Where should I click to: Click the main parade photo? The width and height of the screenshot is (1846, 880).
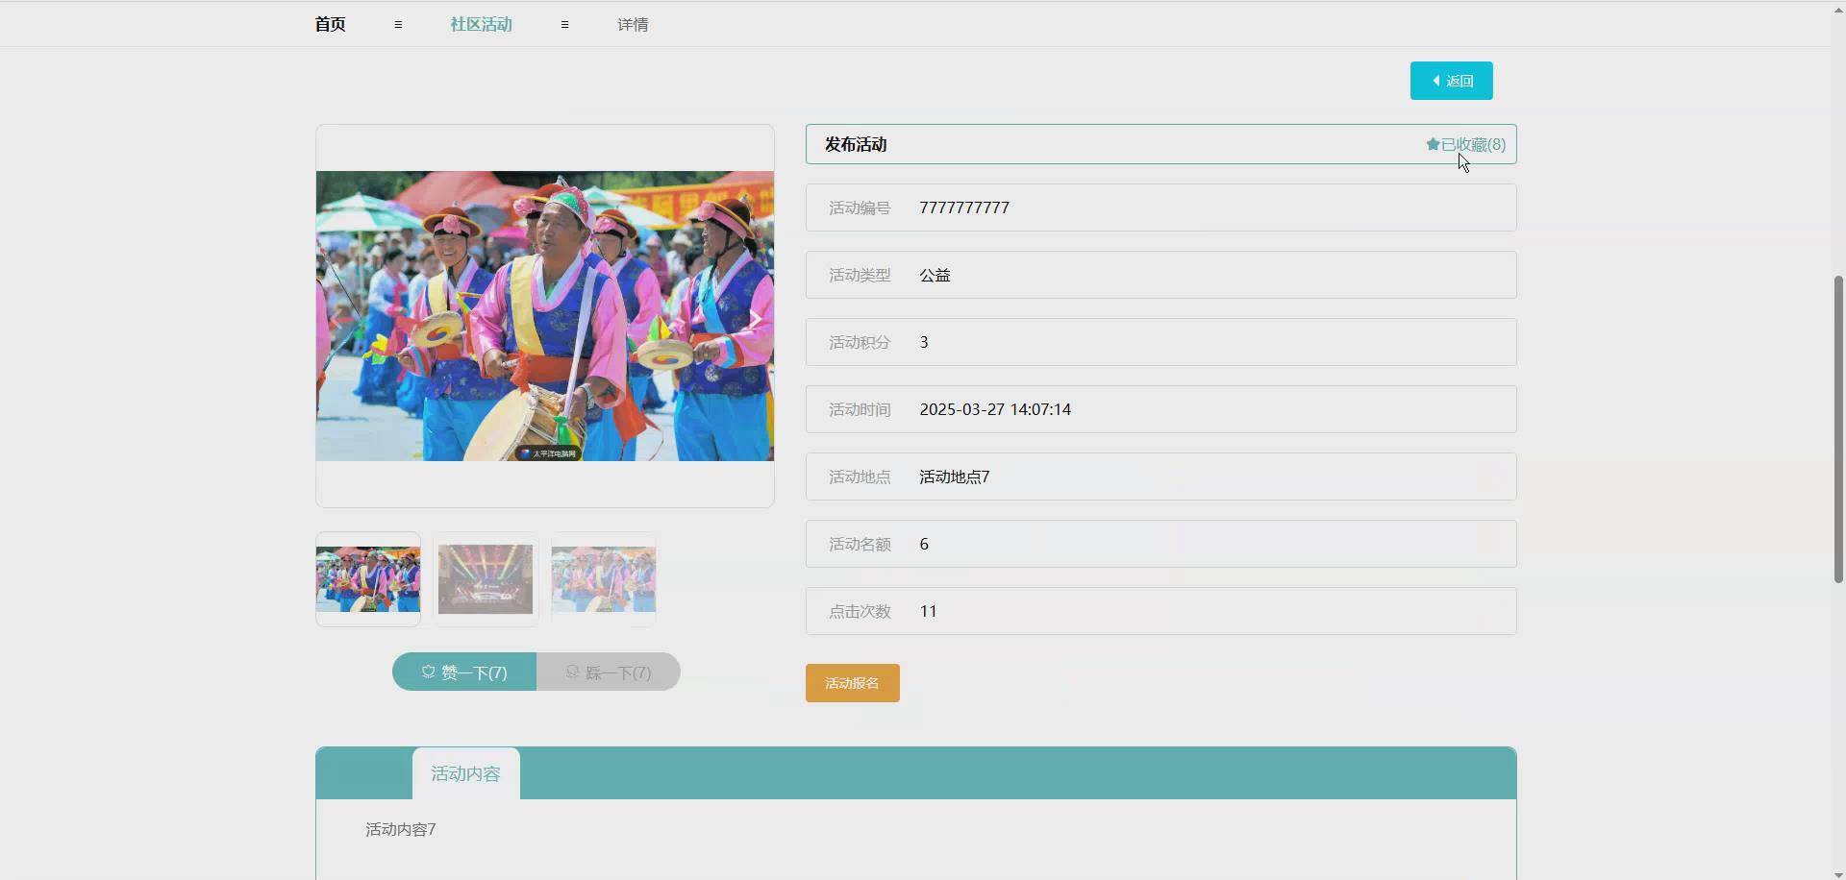click(545, 316)
